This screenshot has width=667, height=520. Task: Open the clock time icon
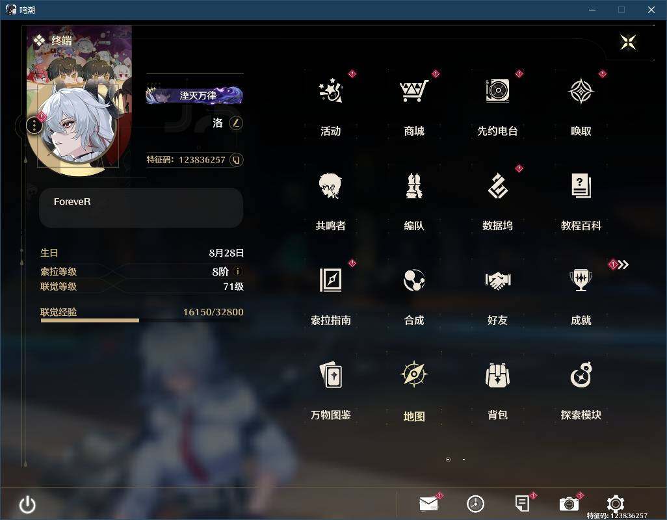(x=475, y=504)
